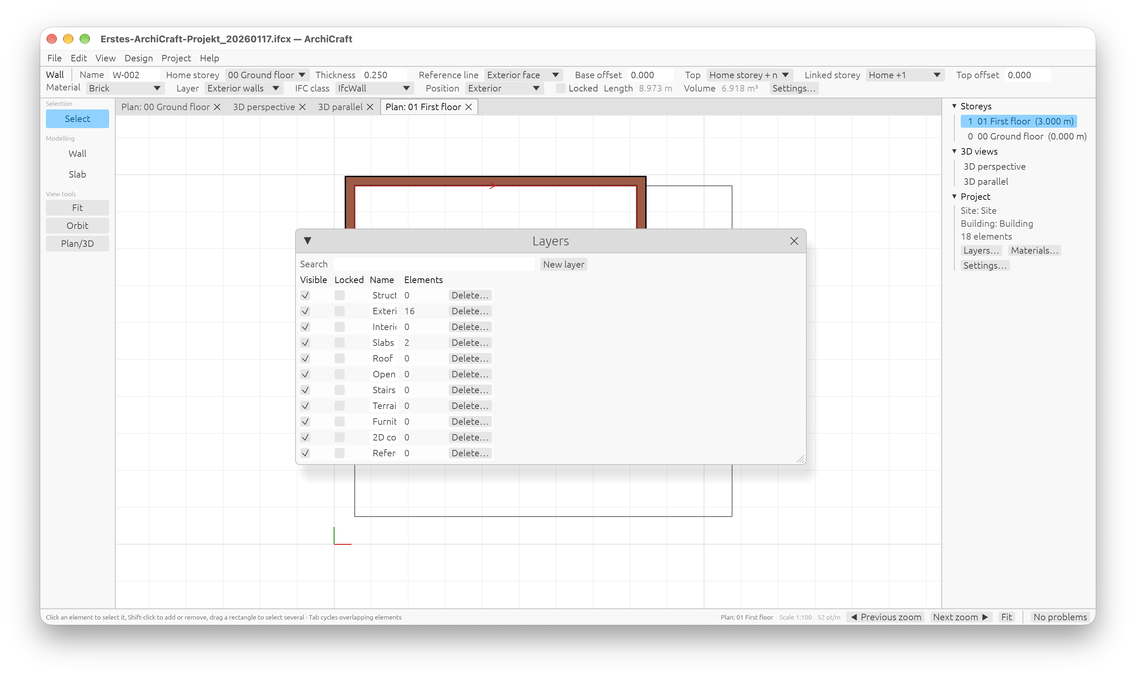Close the Layers dialog
The image size is (1136, 678).
tap(794, 241)
